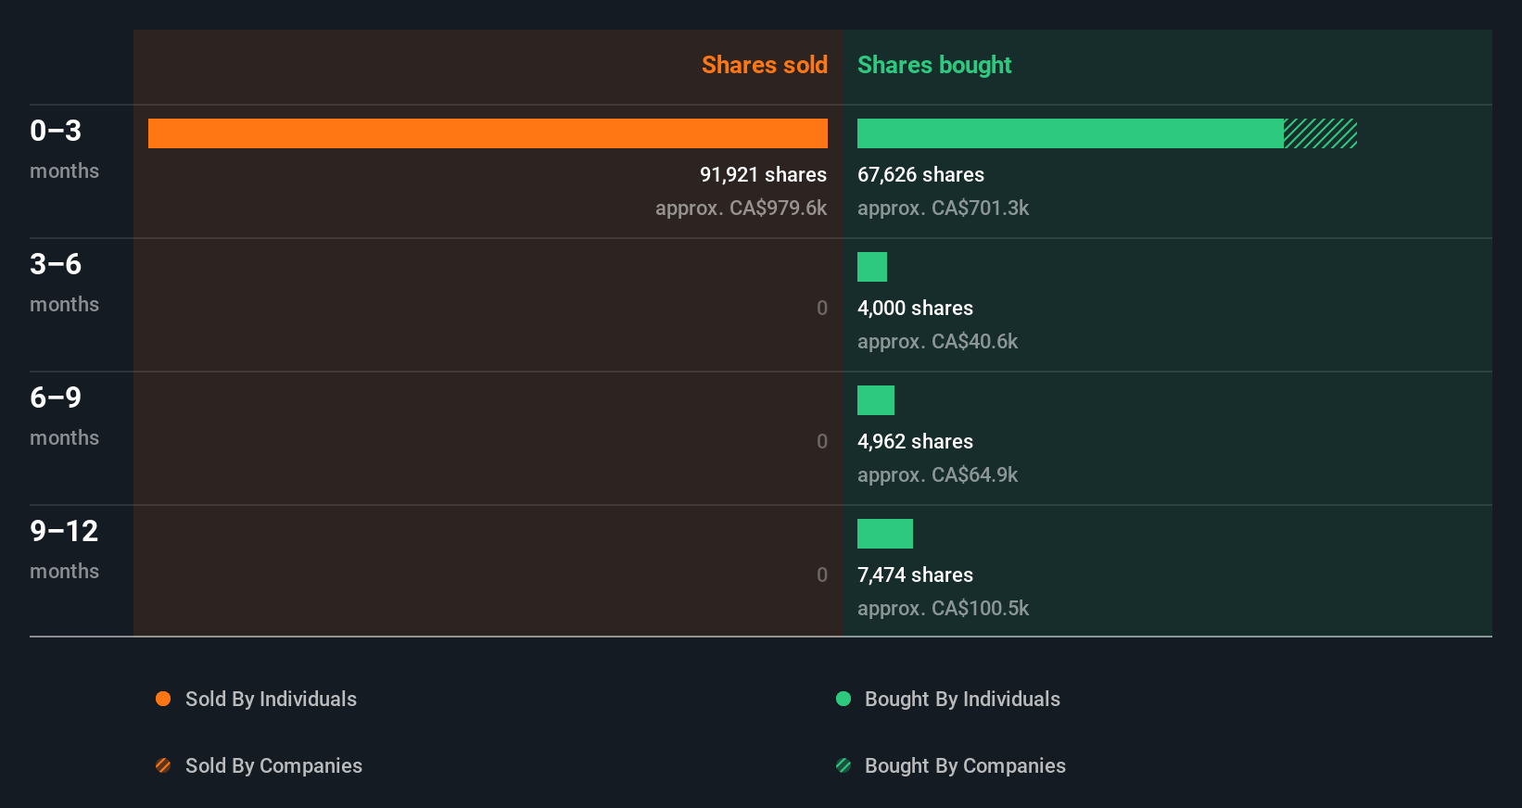The width and height of the screenshot is (1522, 808).
Task: Click the 9–12 months row label
Action: coord(64,549)
